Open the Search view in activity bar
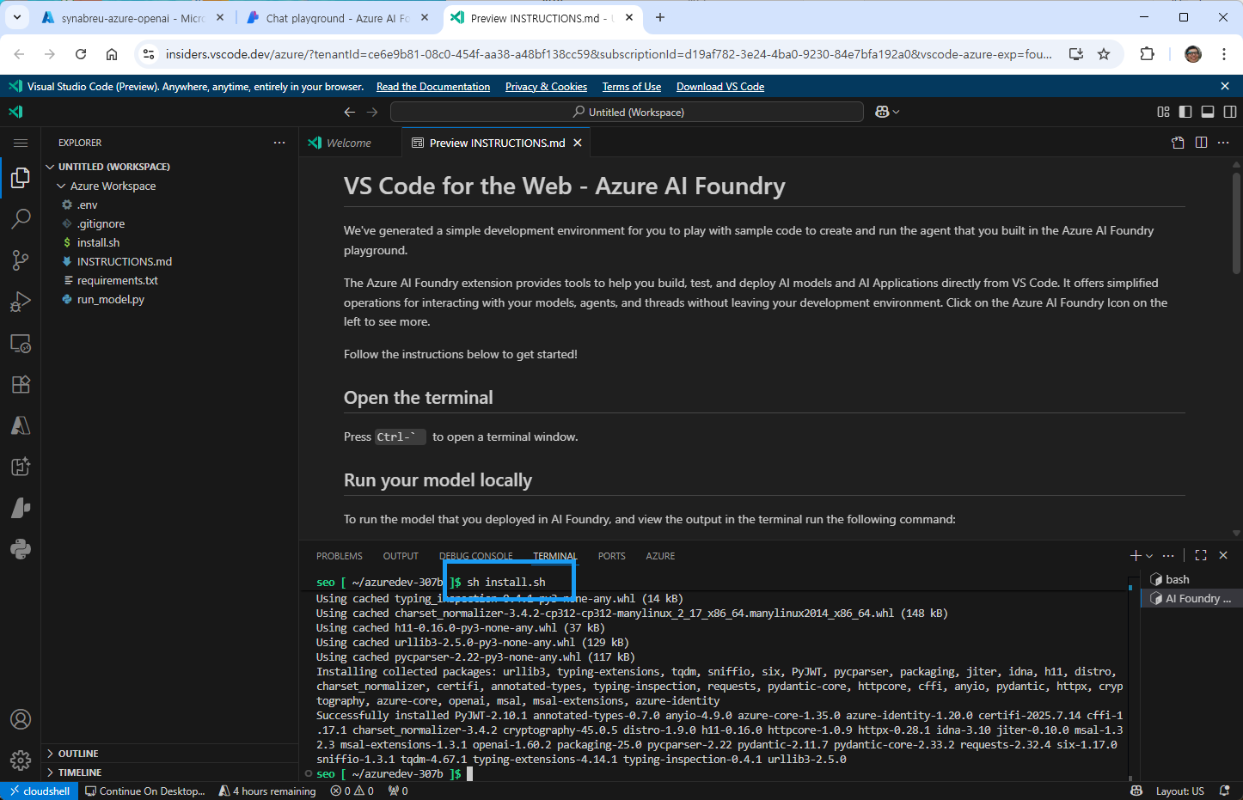This screenshot has height=800, width=1243. (x=21, y=219)
